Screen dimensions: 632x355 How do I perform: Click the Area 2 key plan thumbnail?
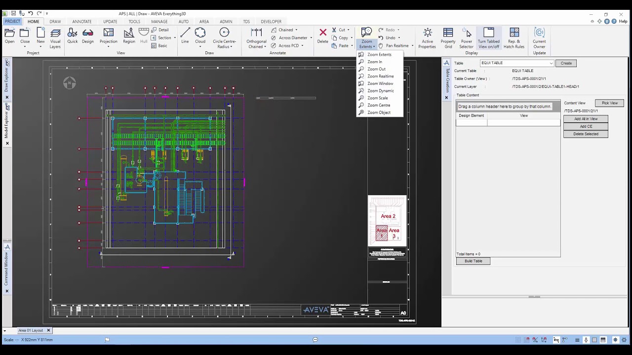click(388, 216)
